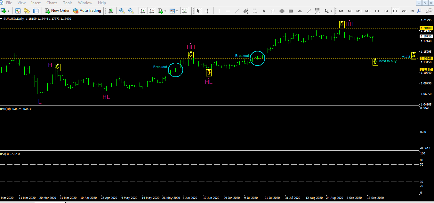The width and height of the screenshot is (434, 203).
Task: Open the File menu
Action: click(9, 3)
